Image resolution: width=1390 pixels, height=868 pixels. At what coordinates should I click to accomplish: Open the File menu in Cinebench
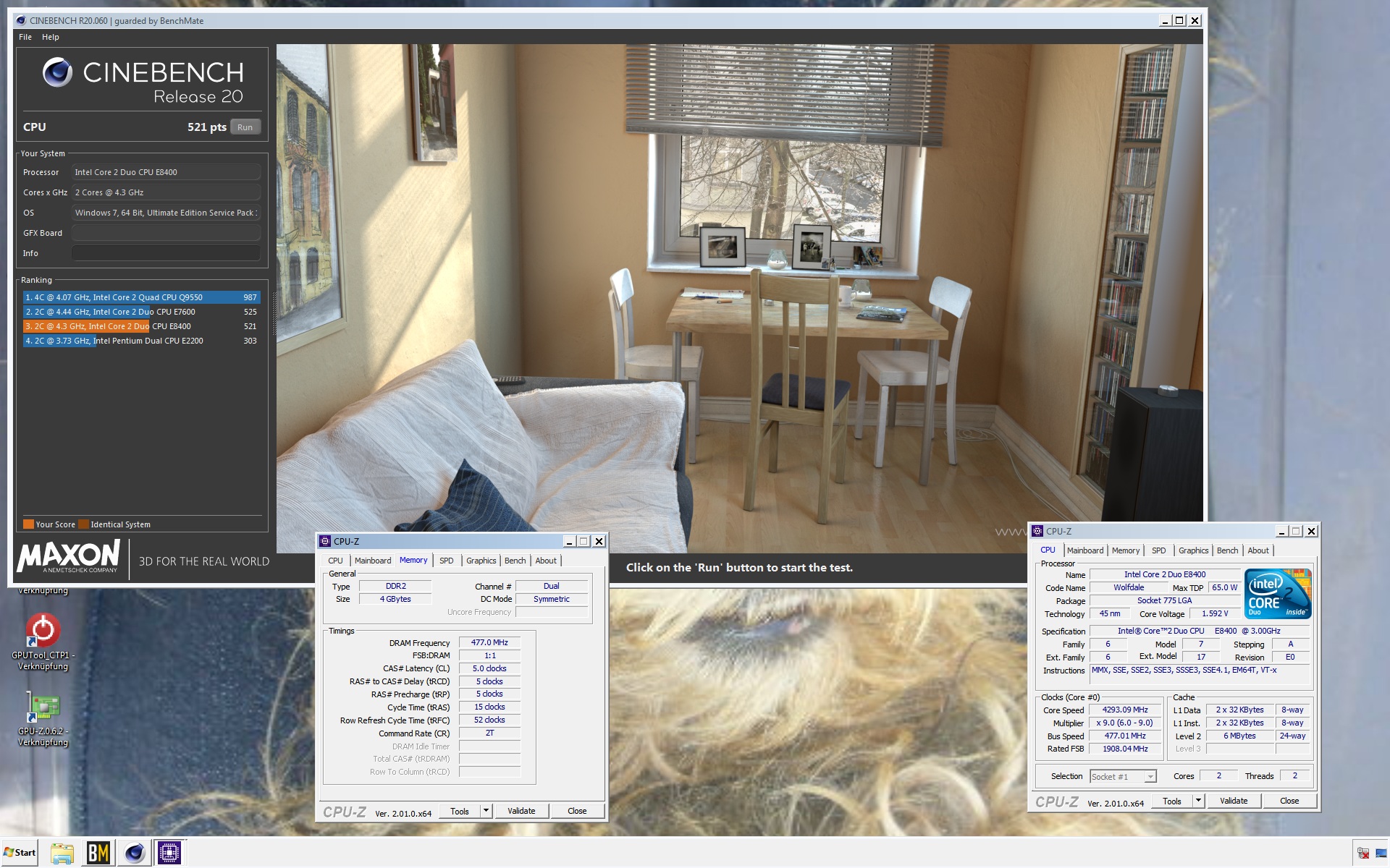(x=25, y=37)
